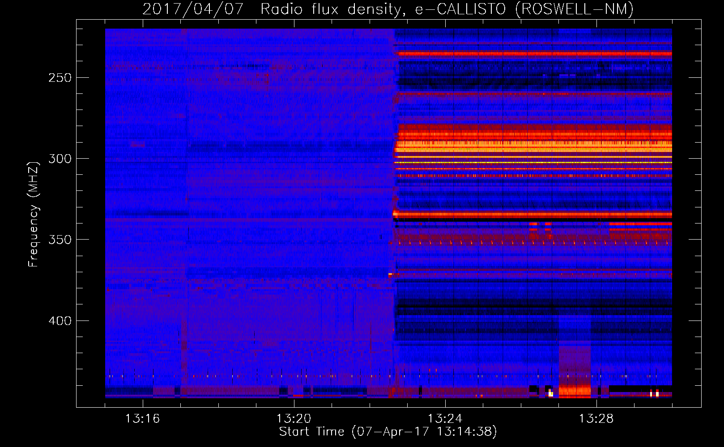This screenshot has width=724, height=447.
Task: Click the '13:20' time axis label
Action: (294, 419)
